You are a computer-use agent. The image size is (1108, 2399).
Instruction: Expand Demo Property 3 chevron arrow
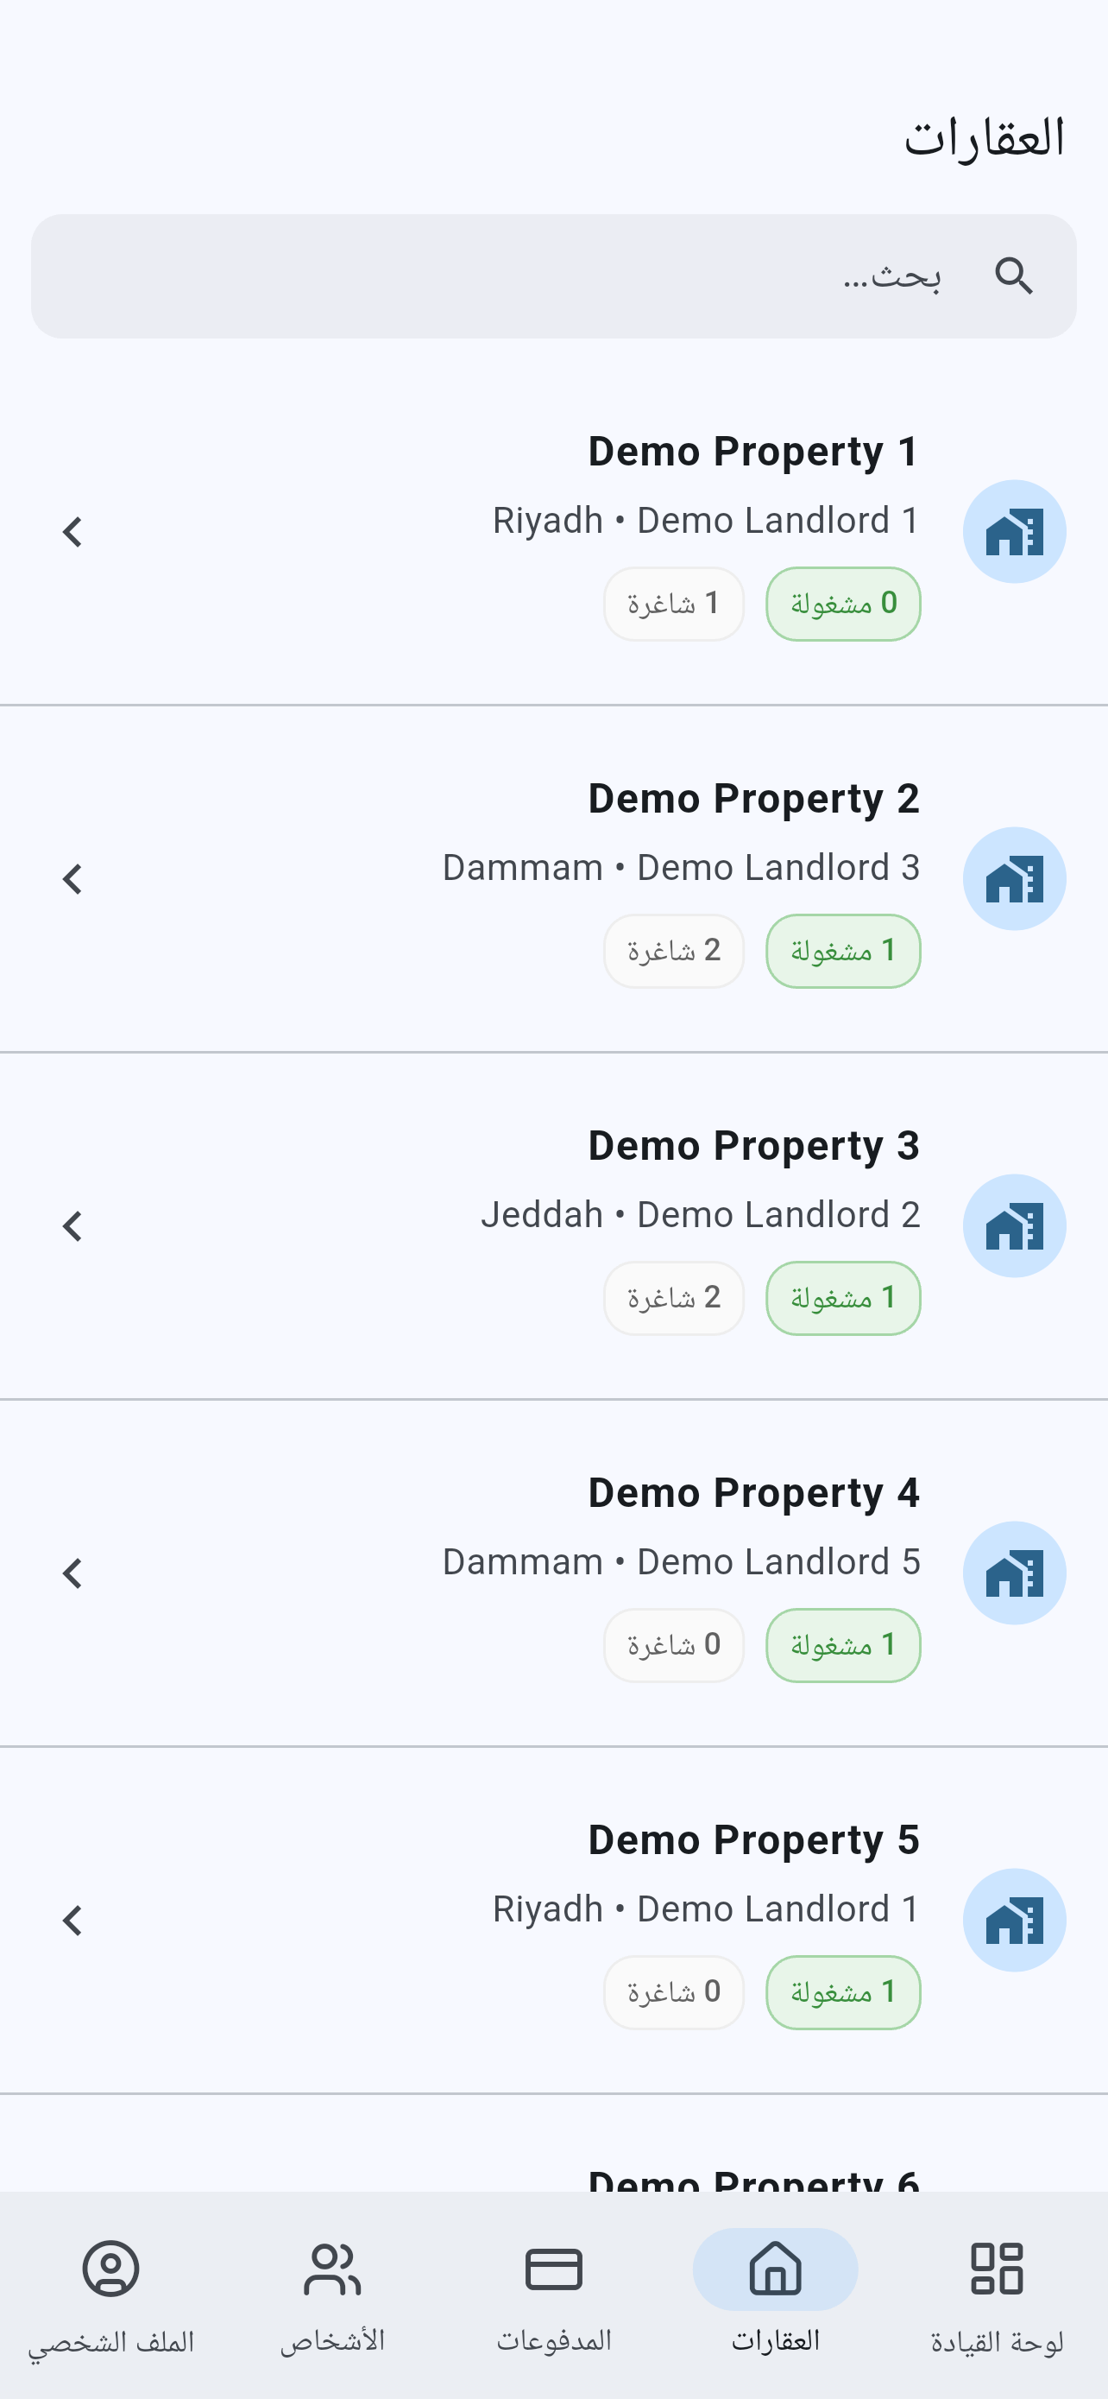72,1225
